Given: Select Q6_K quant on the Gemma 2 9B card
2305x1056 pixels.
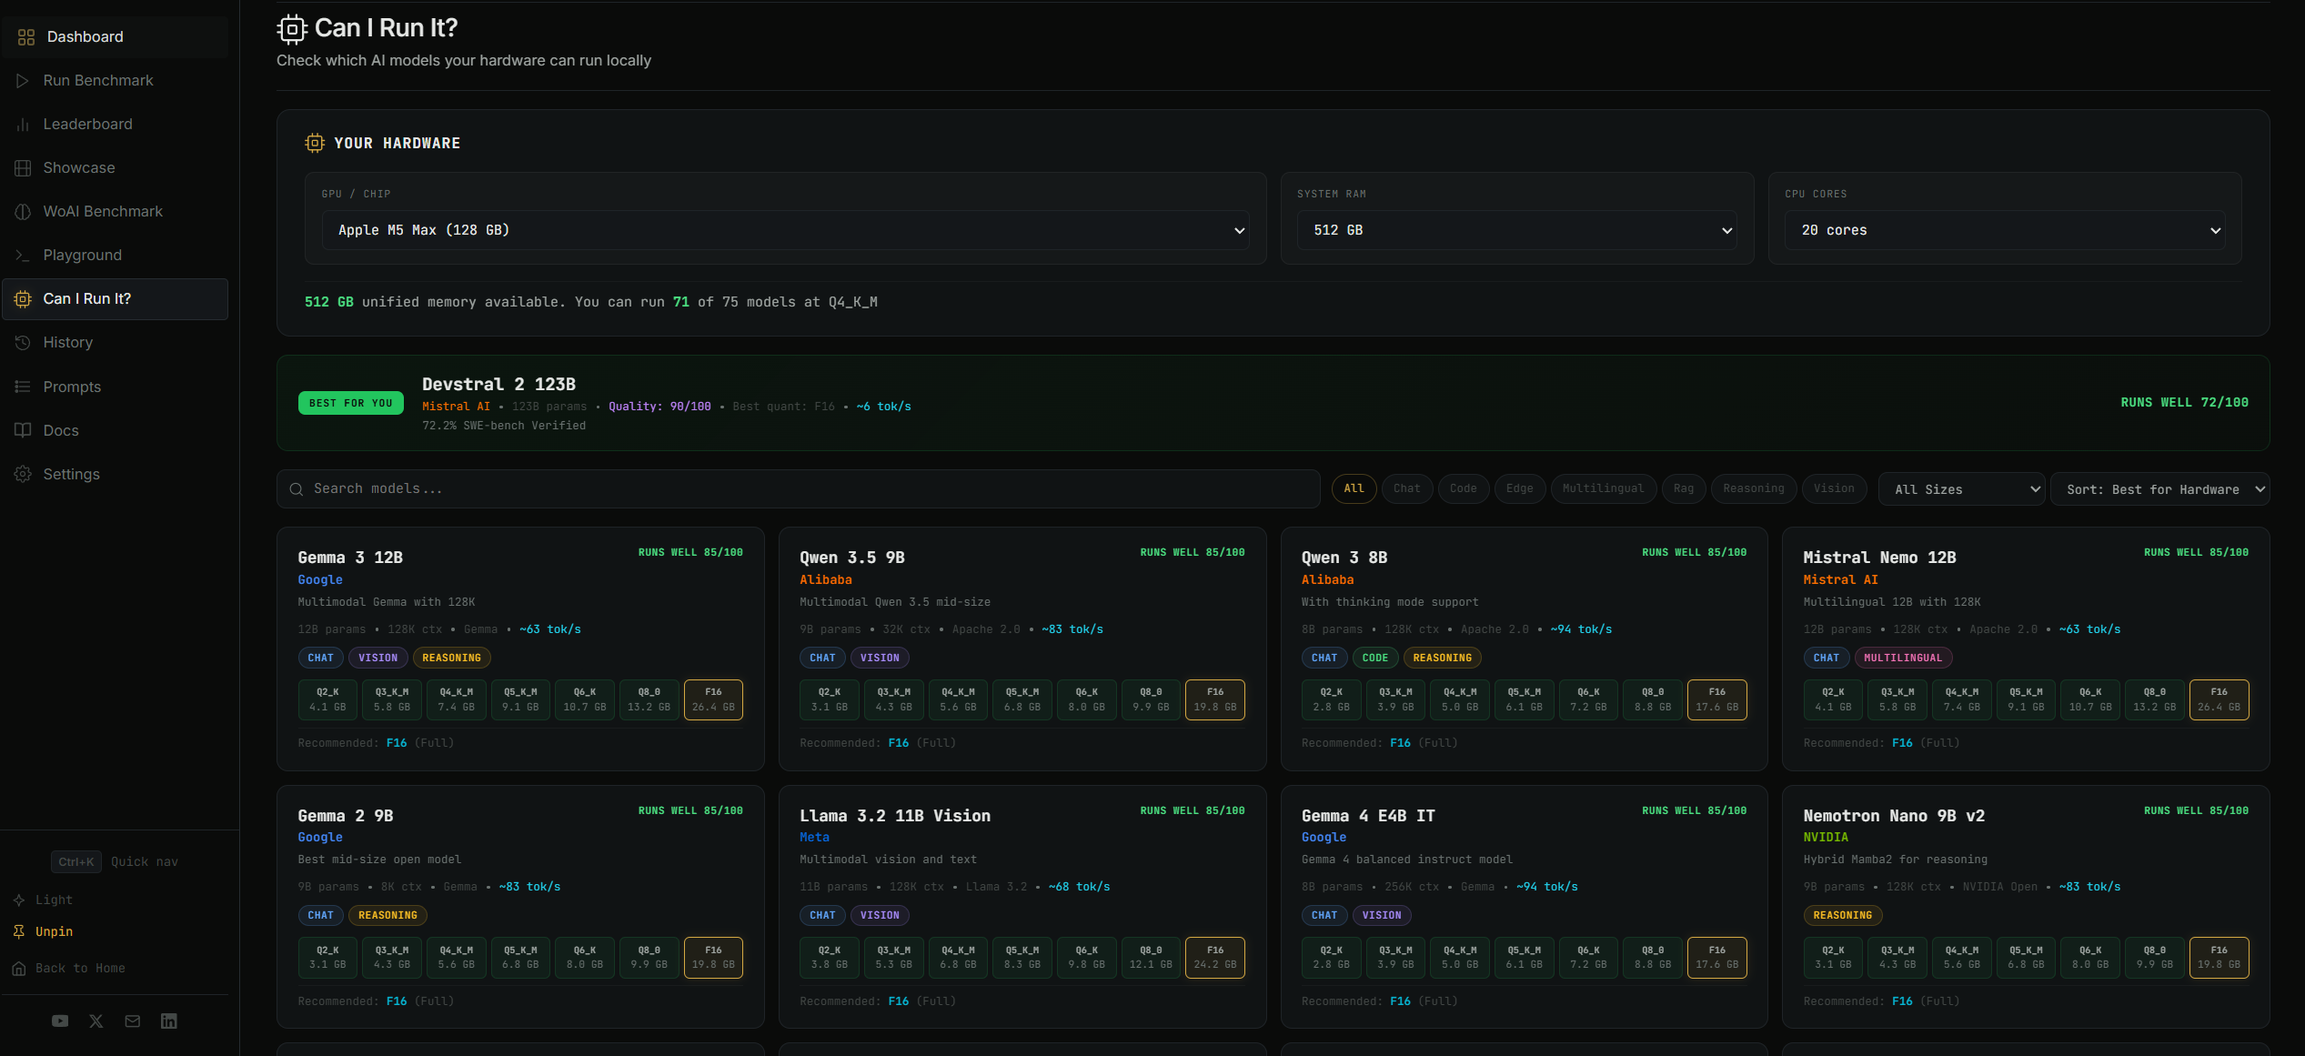Looking at the screenshot, I should coord(585,958).
